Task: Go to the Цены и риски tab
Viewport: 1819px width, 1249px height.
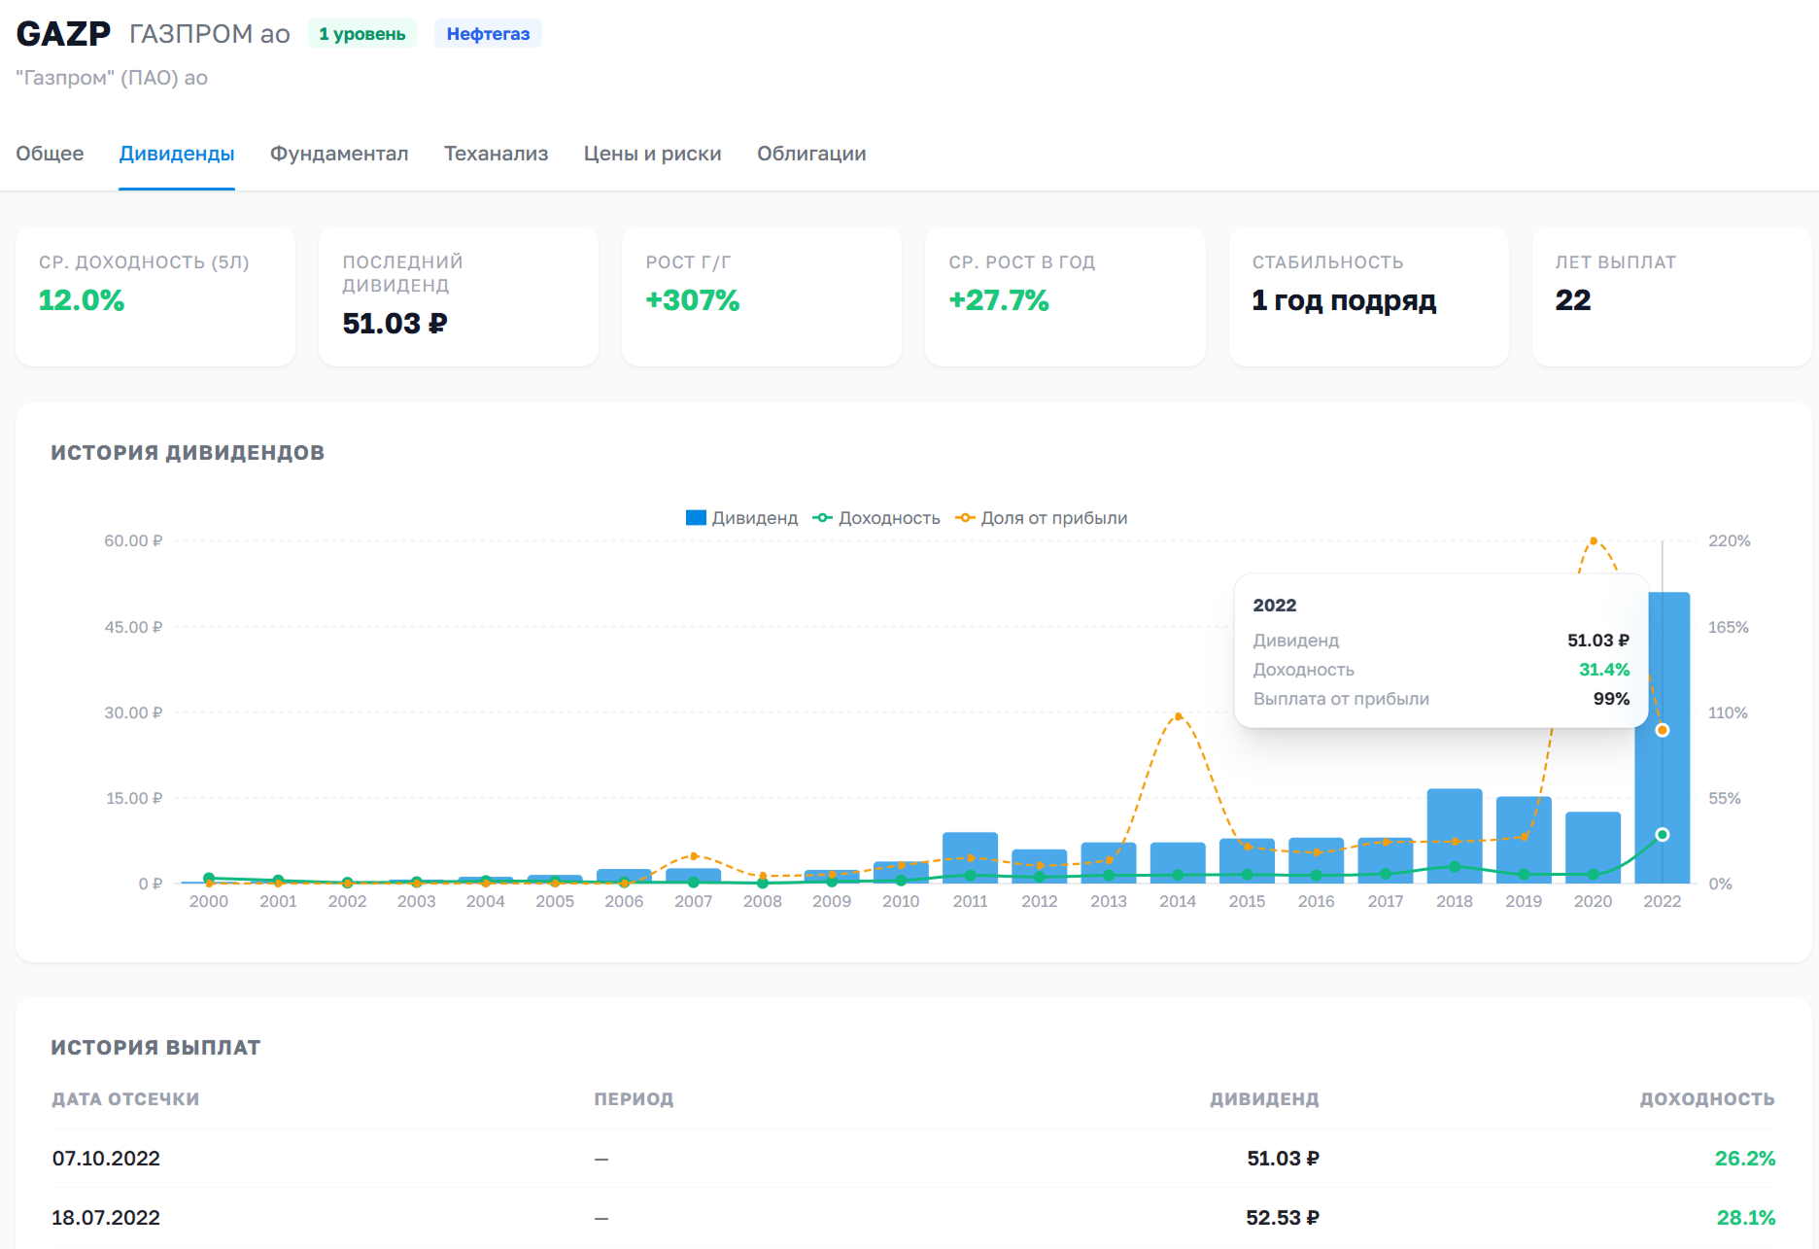Action: (x=653, y=154)
